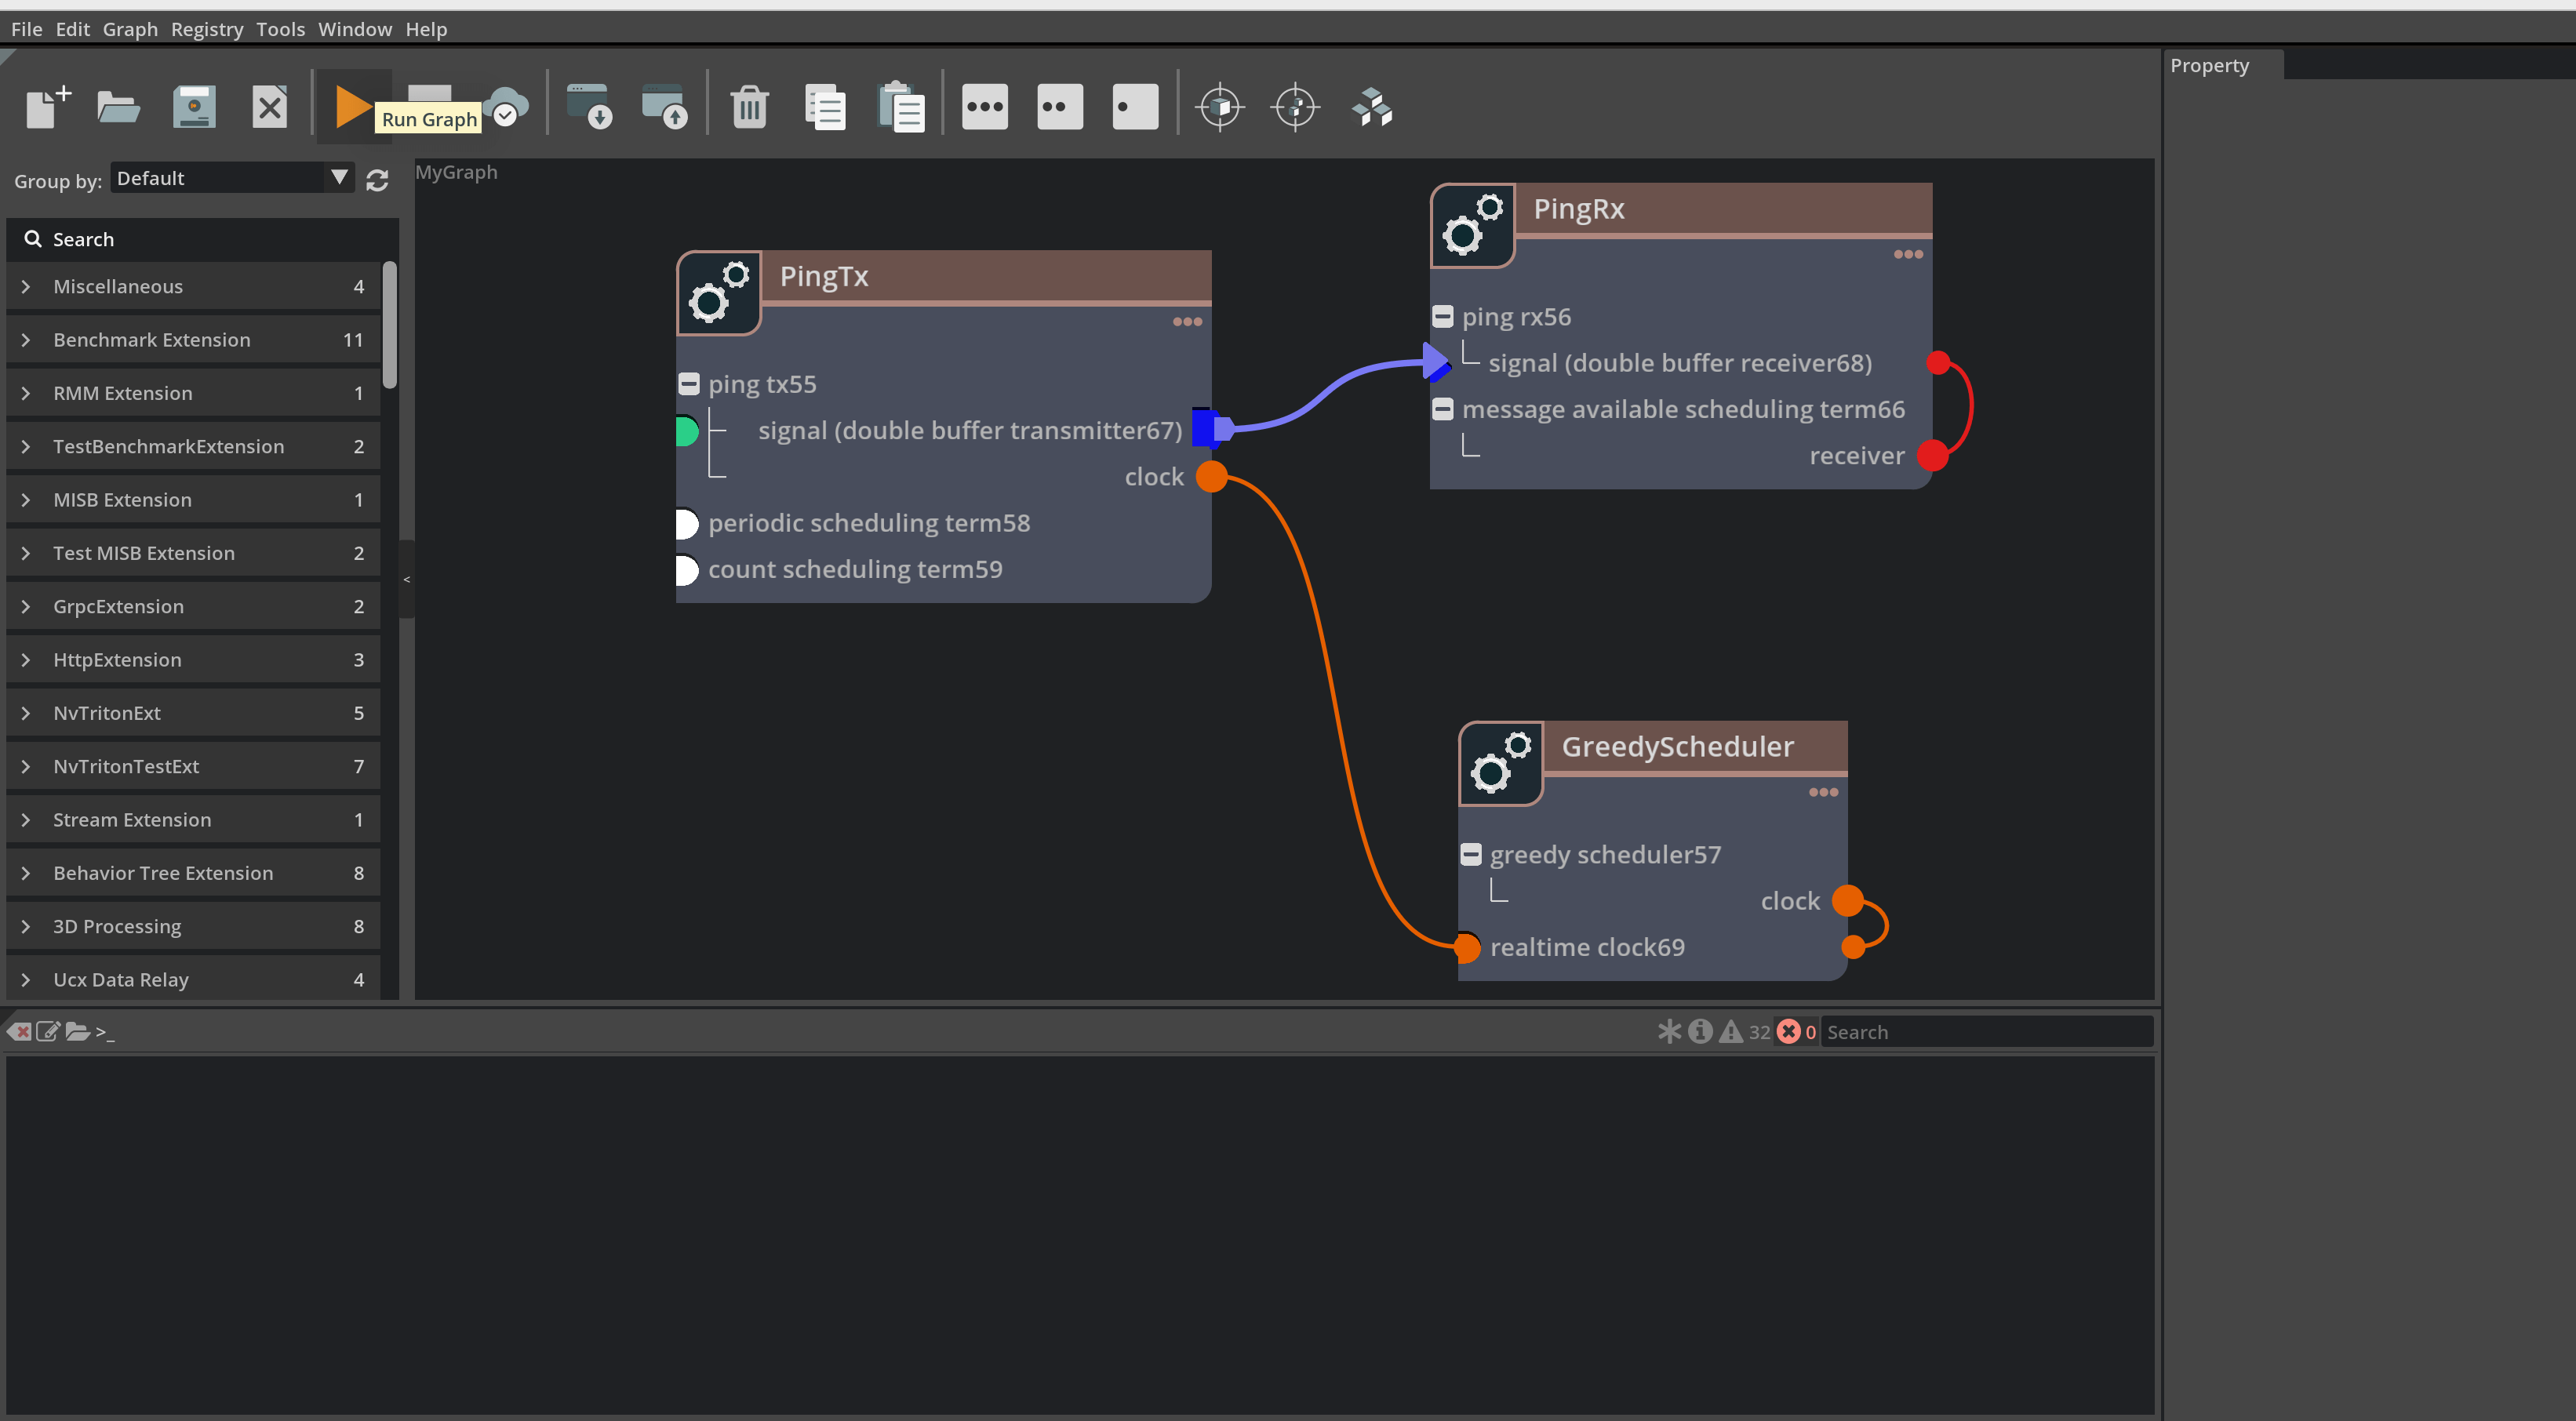This screenshot has width=2576, height=1421.
Task: Save the graph with disk icon
Action: tap(194, 106)
